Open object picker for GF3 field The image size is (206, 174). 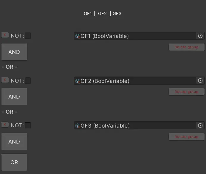[200, 125]
